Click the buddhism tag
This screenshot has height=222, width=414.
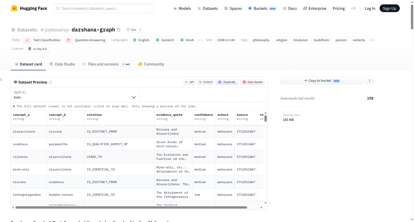point(322,40)
